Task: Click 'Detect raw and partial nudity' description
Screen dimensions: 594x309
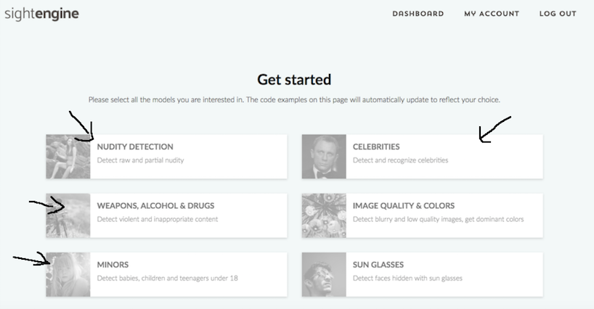Action: (x=140, y=160)
